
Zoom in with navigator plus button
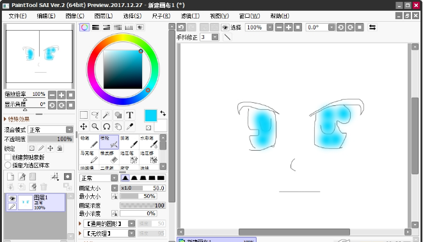point(61,95)
